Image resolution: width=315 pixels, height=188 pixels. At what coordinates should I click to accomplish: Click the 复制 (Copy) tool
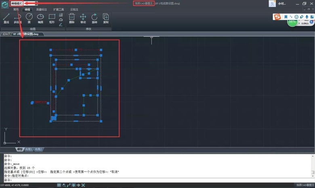pyautogui.click(x=106, y=18)
